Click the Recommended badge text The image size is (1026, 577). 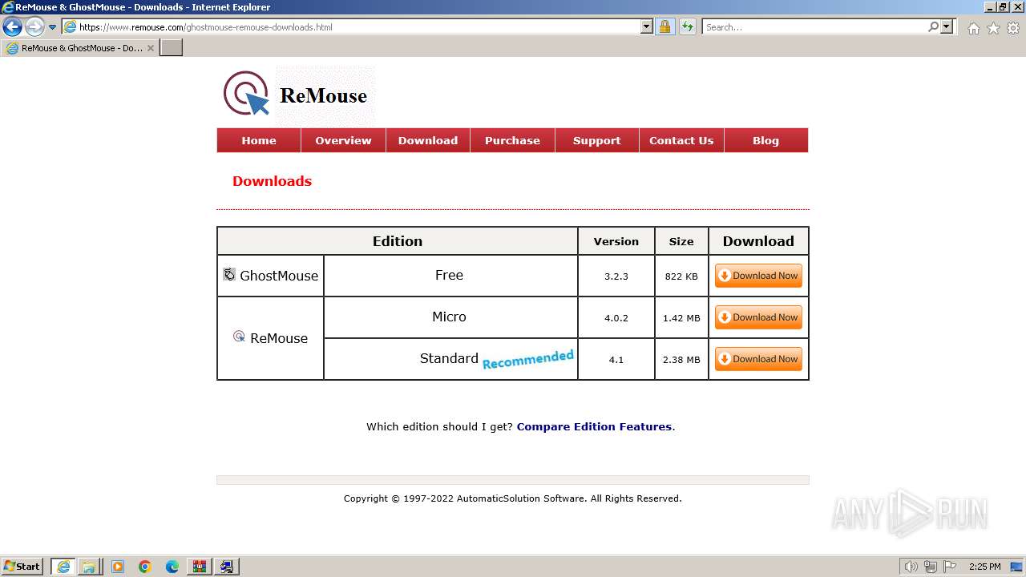pos(528,359)
